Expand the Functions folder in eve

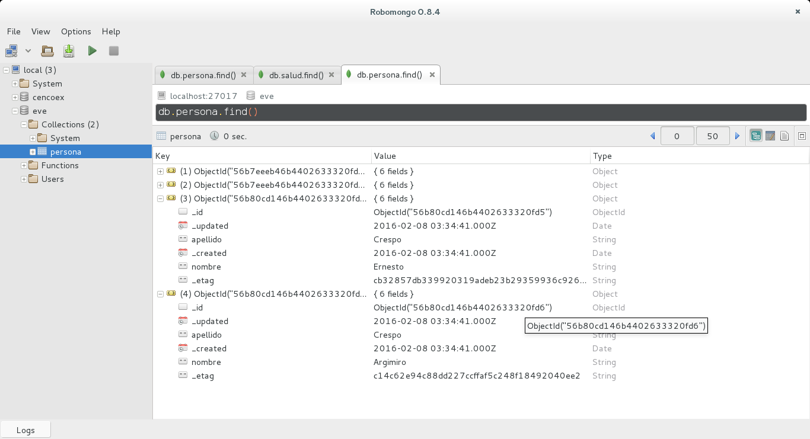pos(24,165)
